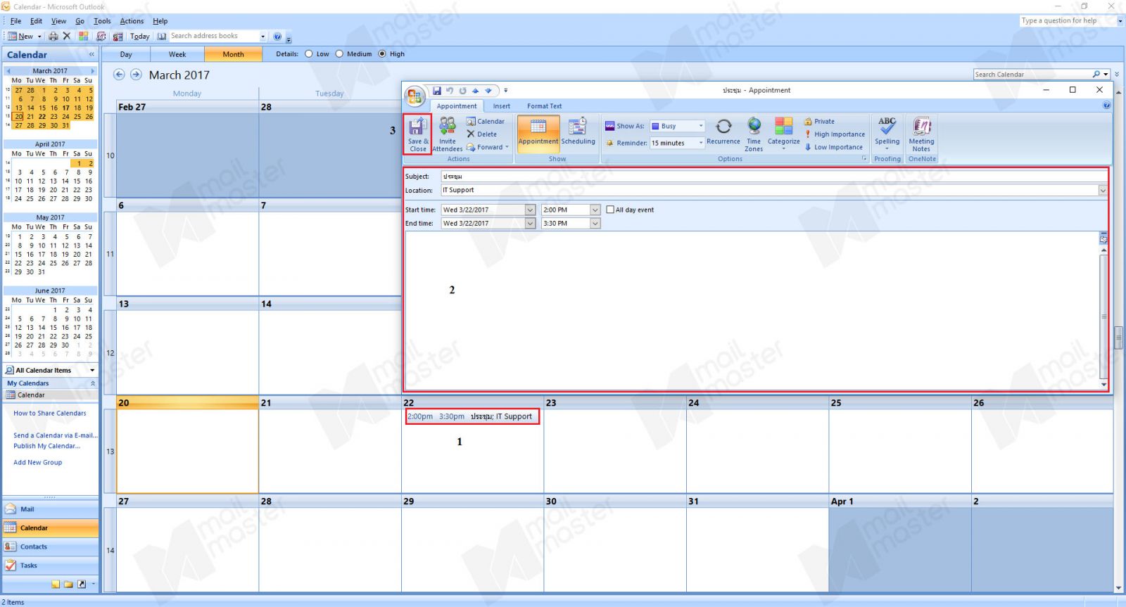Expand the All Calendar Items dropdown
Image resolution: width=1126 pixels, height=607 pixels.
(x=92, y=370)
